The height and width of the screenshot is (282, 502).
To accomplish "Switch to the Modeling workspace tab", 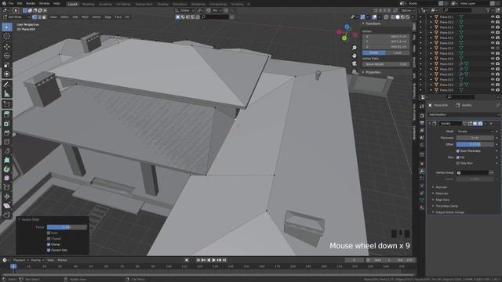I will click(x=89, y=4).
